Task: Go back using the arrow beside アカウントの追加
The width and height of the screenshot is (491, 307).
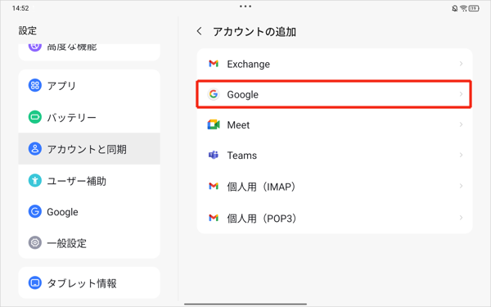Action: point(199,31)
